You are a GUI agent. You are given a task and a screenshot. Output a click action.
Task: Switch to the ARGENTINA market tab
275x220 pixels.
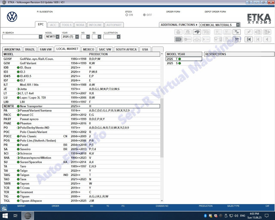pyautogui.click(x=12, y=49)
